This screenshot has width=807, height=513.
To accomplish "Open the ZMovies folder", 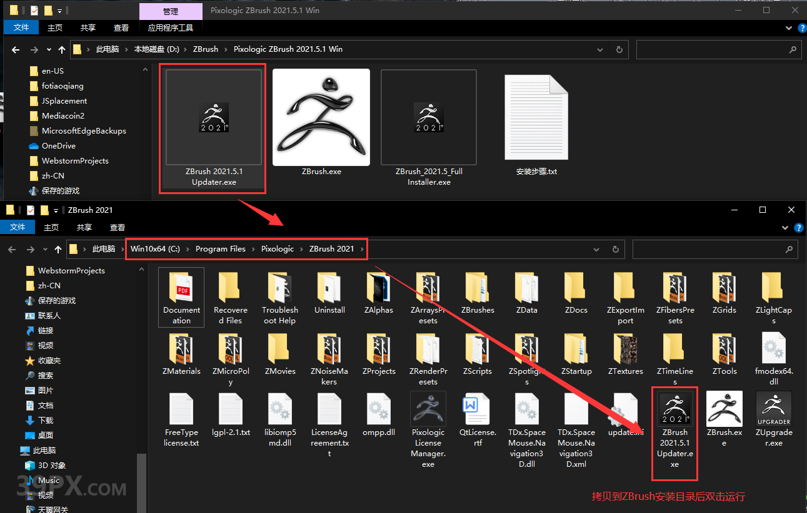I will 279,354.
